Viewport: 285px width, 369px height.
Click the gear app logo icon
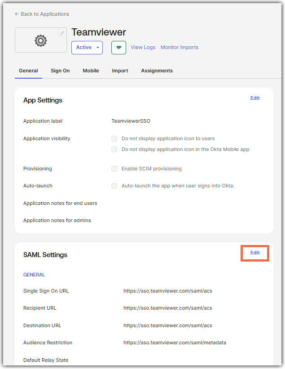pos(41,41)
